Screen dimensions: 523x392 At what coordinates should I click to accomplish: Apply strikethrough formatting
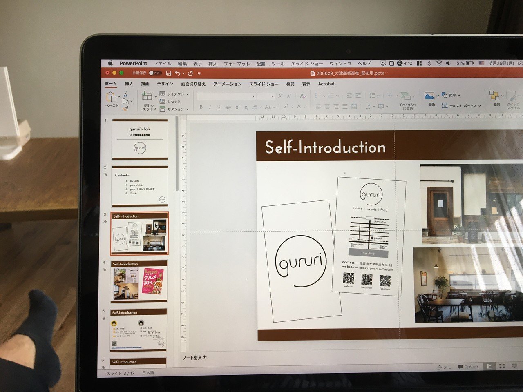pyautogui.click(x=228, y=107)
